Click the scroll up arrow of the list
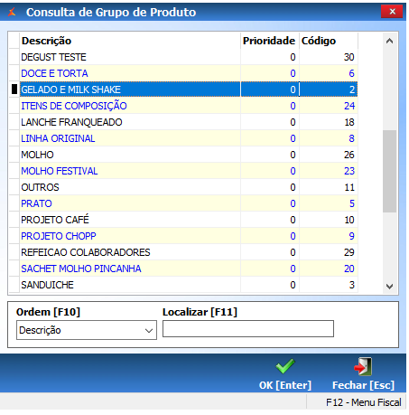409x415 pixels. coord(389,41)
